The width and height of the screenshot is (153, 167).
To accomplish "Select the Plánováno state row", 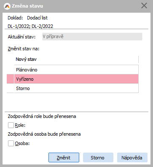I will (76, 70).
